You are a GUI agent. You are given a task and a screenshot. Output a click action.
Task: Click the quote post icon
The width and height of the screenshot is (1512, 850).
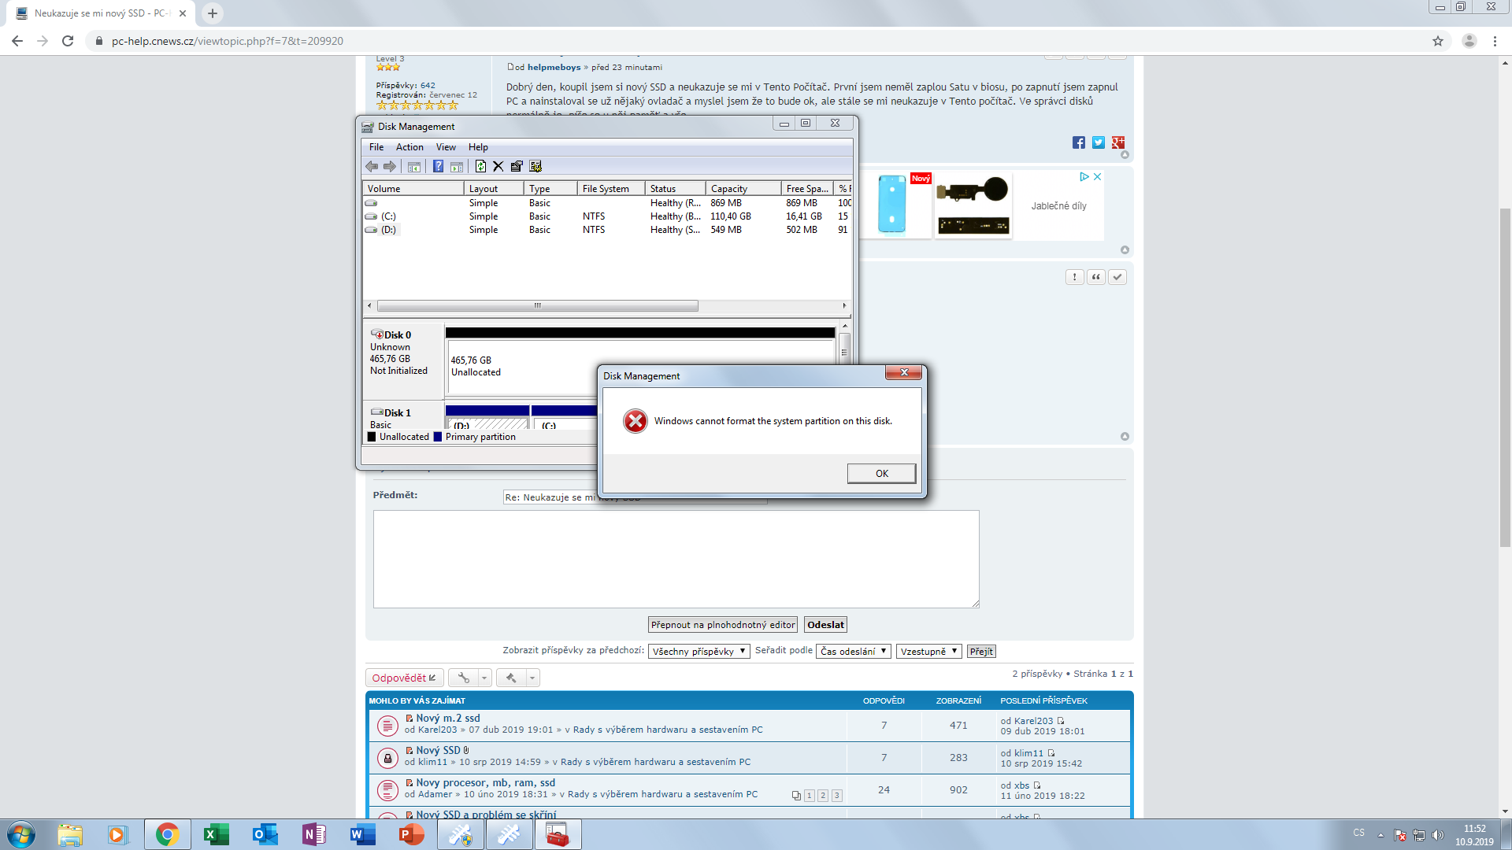1095,277
